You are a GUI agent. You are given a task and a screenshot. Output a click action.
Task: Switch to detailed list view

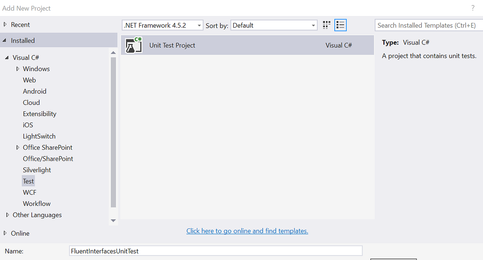(x=340, y=25)
